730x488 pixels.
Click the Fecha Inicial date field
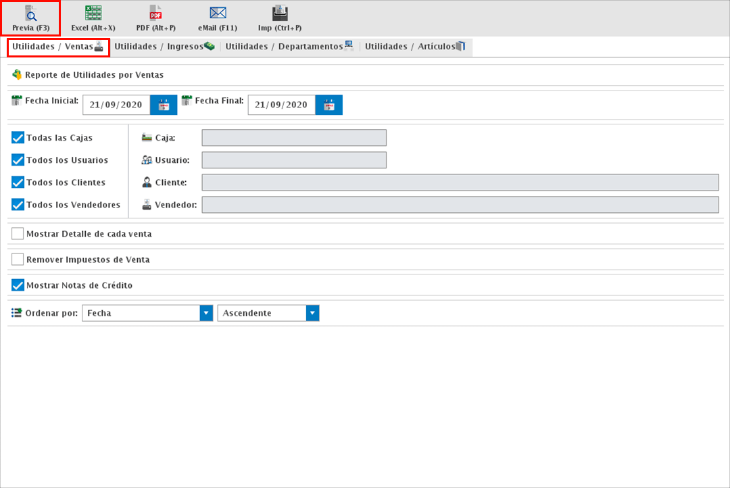(116, 105)
